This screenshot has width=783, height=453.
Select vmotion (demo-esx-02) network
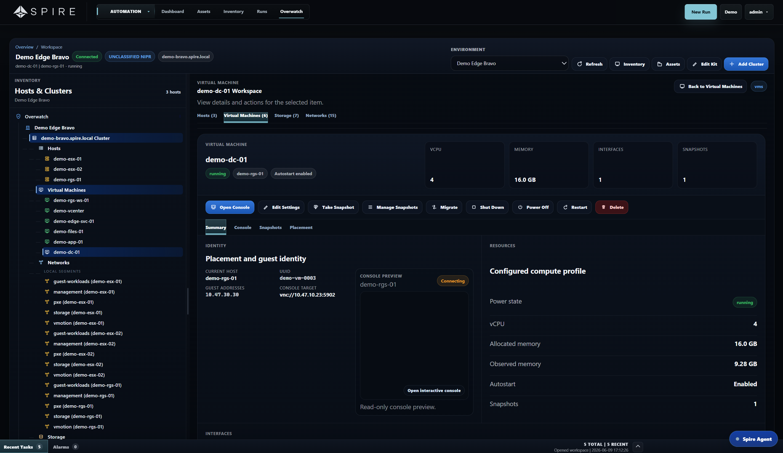click(79, 375)
